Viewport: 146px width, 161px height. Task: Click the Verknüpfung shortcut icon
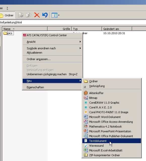pos(85,87)
